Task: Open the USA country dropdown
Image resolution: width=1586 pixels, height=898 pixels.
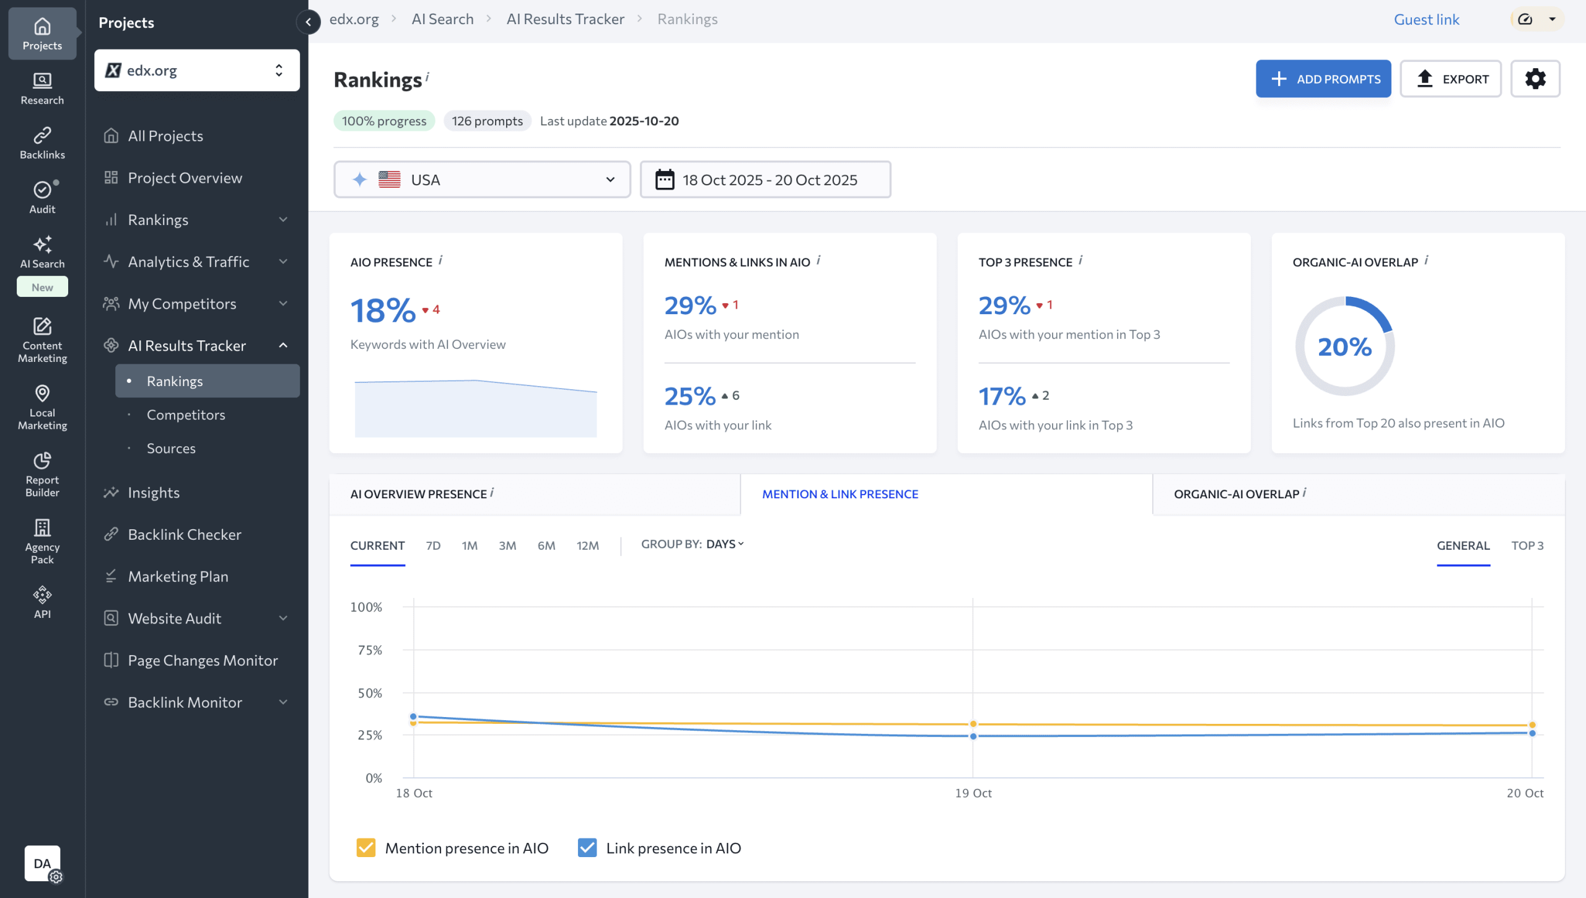Action: [482, 180]
